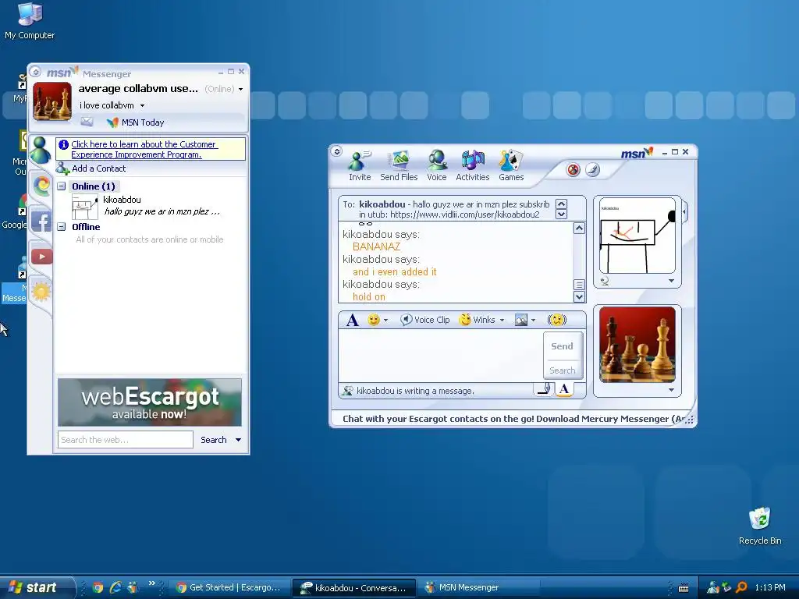Show hidden quick launch icons chevron

point(152,583)
